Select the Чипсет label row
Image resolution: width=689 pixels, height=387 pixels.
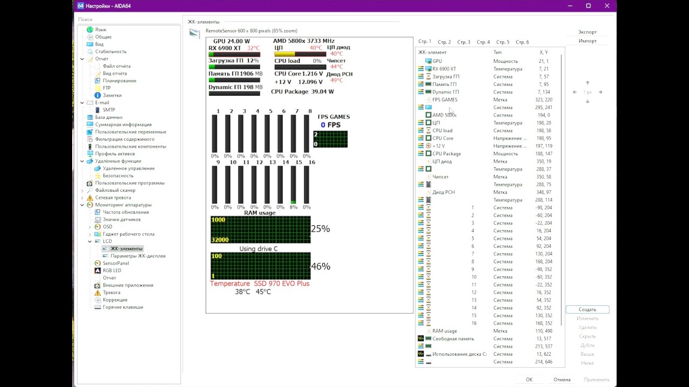click(487, 177)
